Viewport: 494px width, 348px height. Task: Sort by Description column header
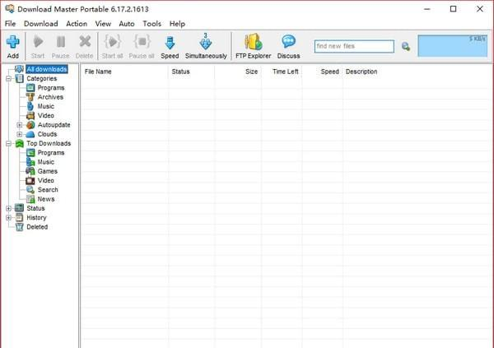[x=361, y=72]
